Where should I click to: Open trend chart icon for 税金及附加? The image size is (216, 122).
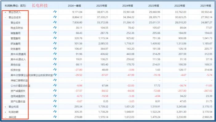point(55,28)
